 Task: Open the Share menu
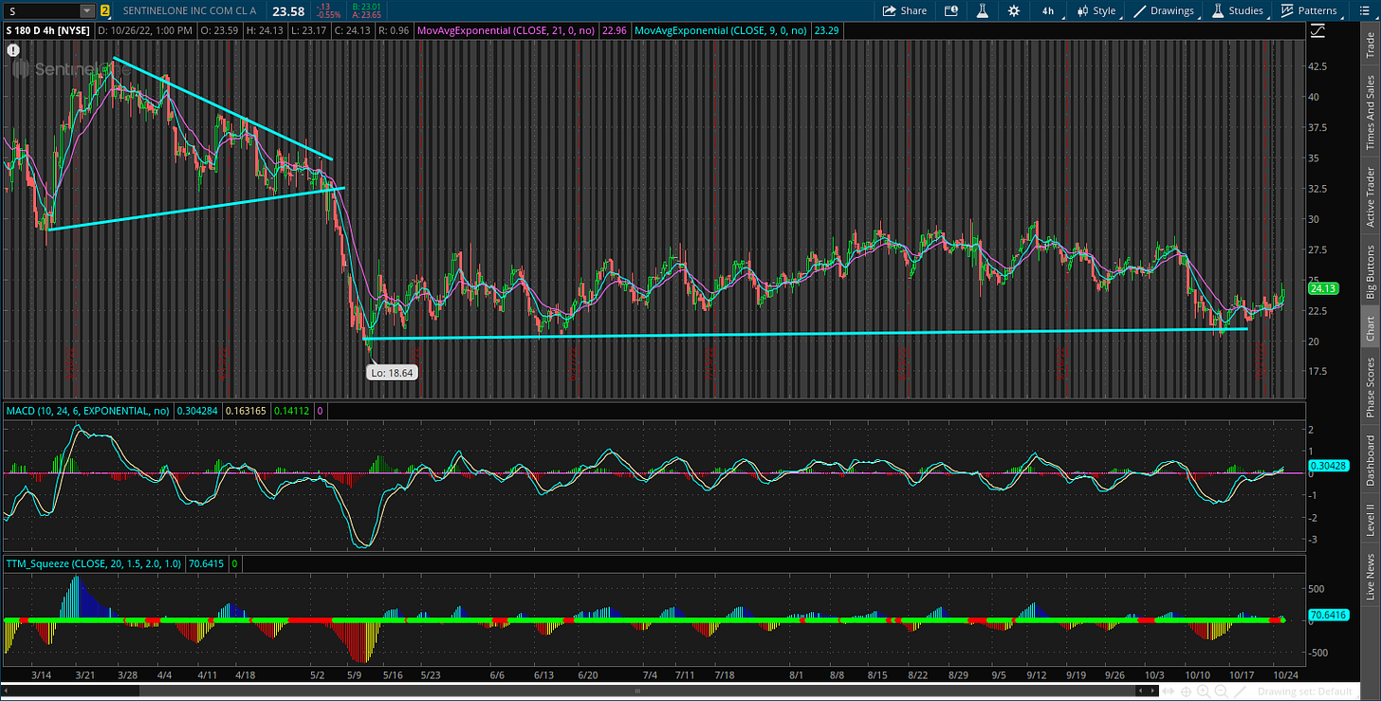coord(904,10)
